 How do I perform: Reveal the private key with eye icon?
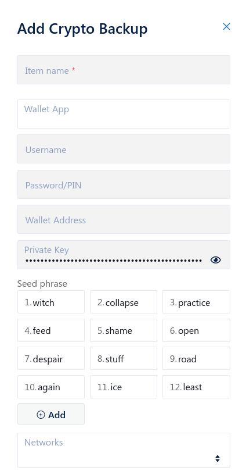tap(216, 259)
